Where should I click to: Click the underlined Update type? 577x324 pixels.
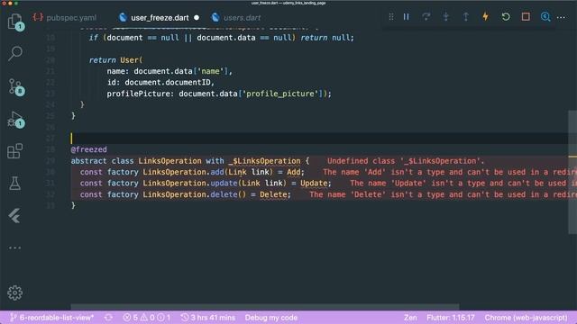314,183
